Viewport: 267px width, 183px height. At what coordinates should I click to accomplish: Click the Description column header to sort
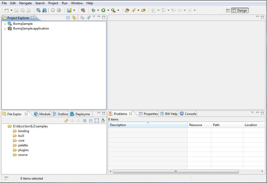[148, 125]
